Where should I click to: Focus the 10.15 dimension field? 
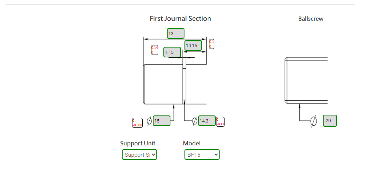click(193, 45)
